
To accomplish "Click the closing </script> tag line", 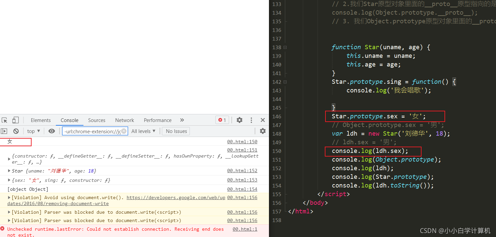I will coord(333,194).
